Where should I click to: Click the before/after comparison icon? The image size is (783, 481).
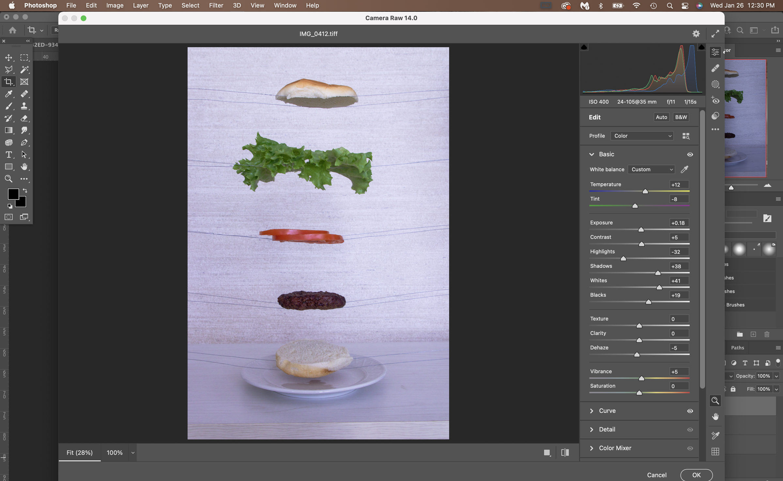coord(564,452)
